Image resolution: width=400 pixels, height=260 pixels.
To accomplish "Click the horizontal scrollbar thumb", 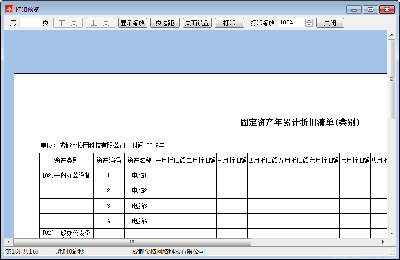I will (x=131, y=242).
